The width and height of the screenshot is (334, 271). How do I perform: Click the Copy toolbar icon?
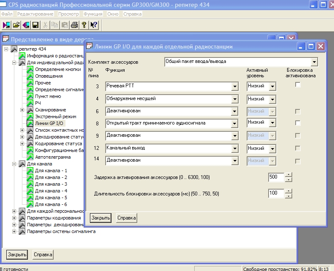point(55,25)
